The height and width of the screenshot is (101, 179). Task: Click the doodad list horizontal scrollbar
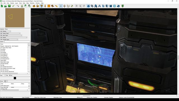click(14, 73)
